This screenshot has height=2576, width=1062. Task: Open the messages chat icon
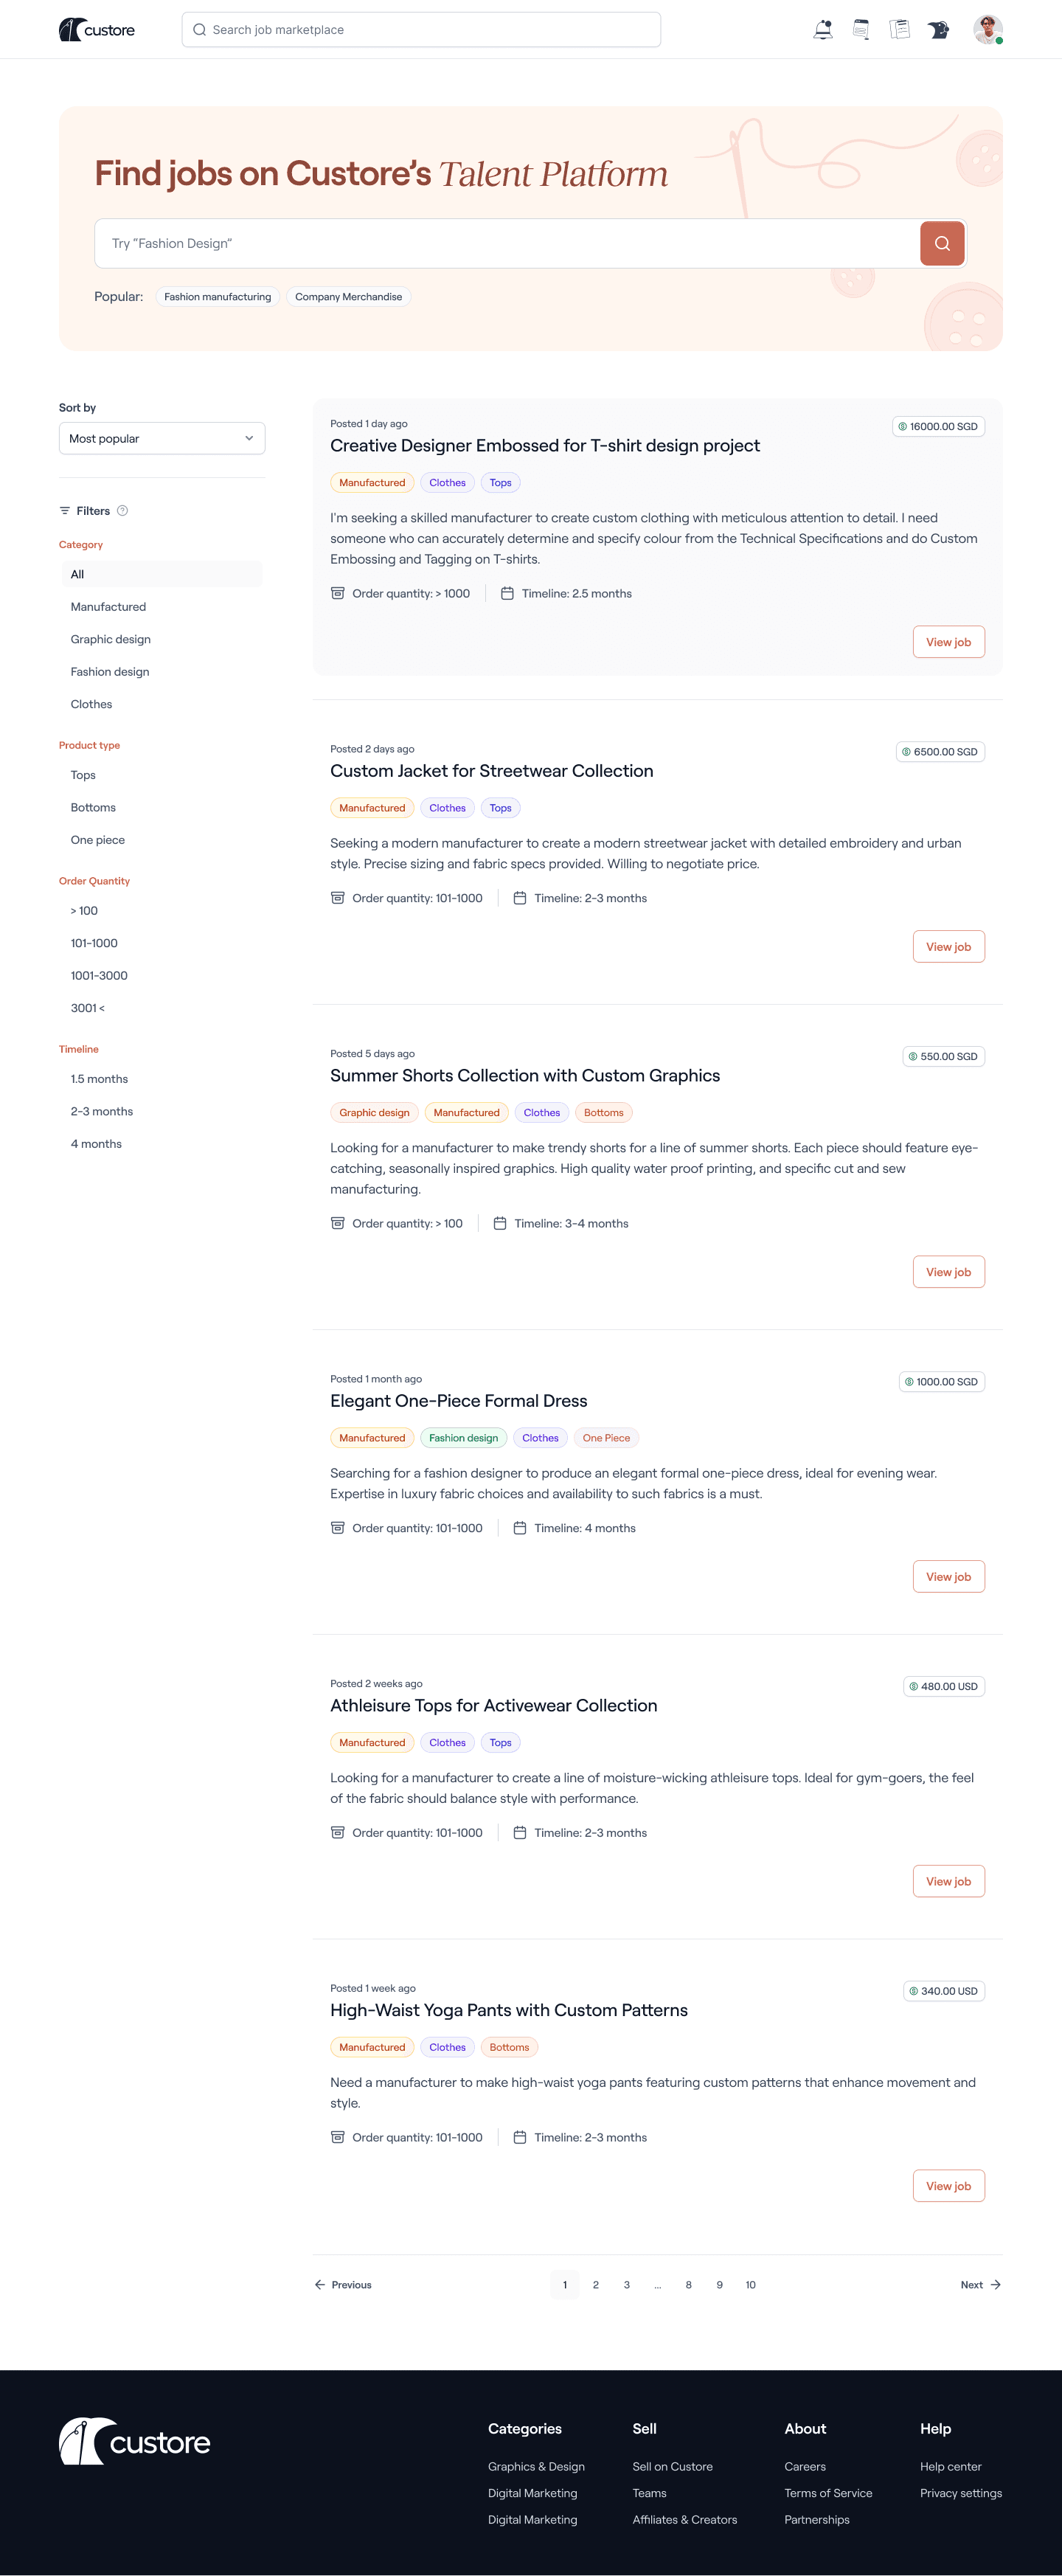(x=860, y=29)
